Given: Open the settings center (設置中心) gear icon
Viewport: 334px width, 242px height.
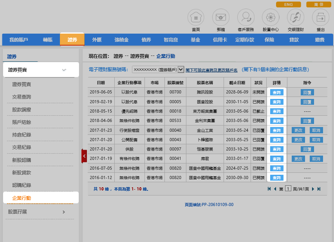Looking at the screenshot, I should coord(271,17).
